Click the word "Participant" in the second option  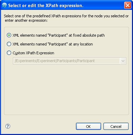tap(57, 44)
